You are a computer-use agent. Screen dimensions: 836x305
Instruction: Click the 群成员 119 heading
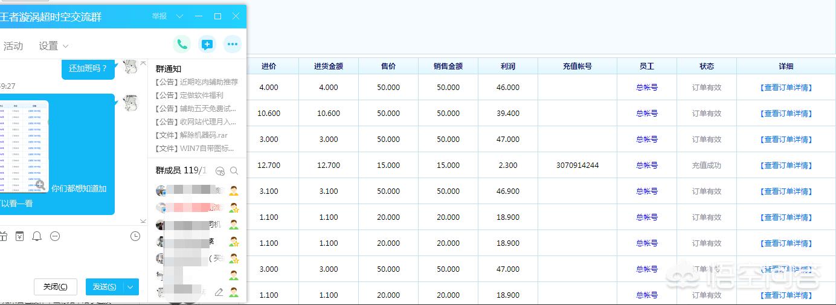[x=181, y=171]
